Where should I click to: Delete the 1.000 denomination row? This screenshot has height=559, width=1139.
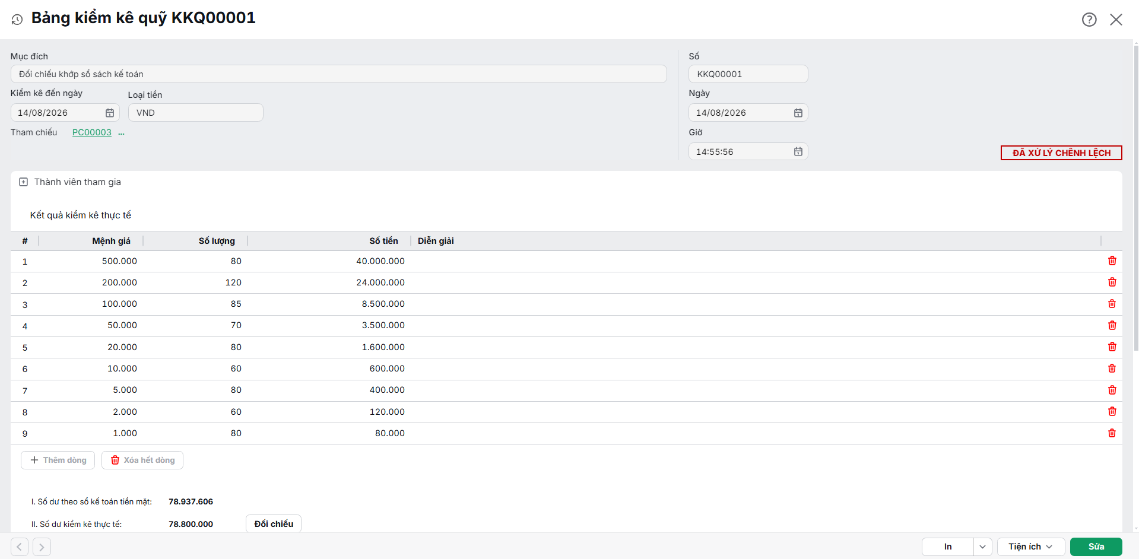pos(1112,433)
